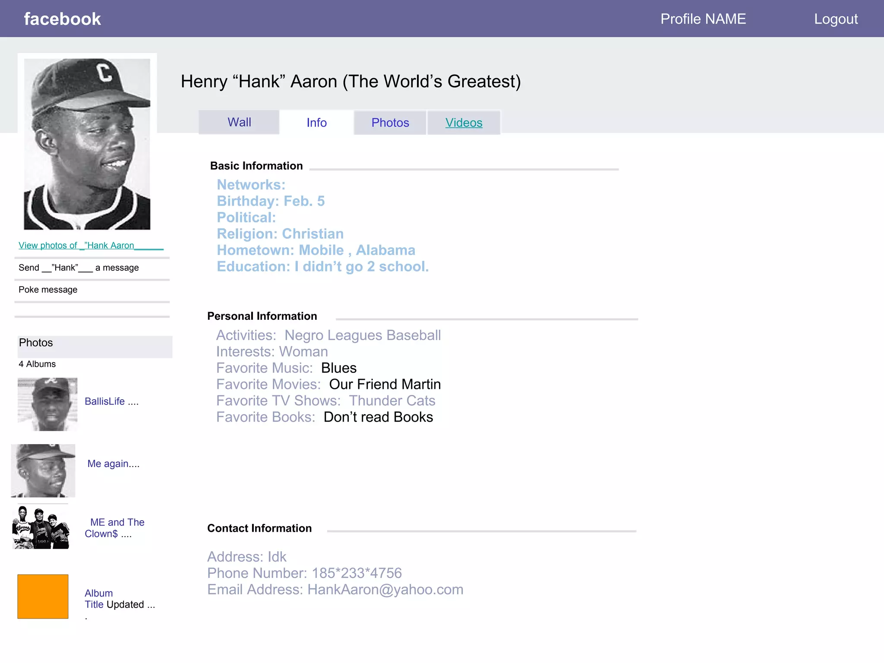This screenshot has height=663, width=884.
Task: Click the Logout link
Action: click(x=836, y=19)
